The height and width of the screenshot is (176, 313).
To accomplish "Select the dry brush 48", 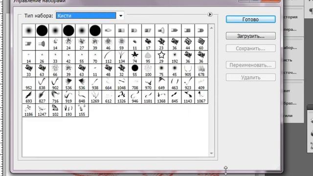I will click(108, 70).
